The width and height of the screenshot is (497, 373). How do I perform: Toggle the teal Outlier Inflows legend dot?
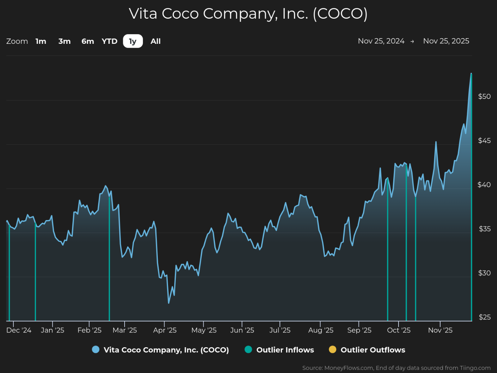point(248,350)
